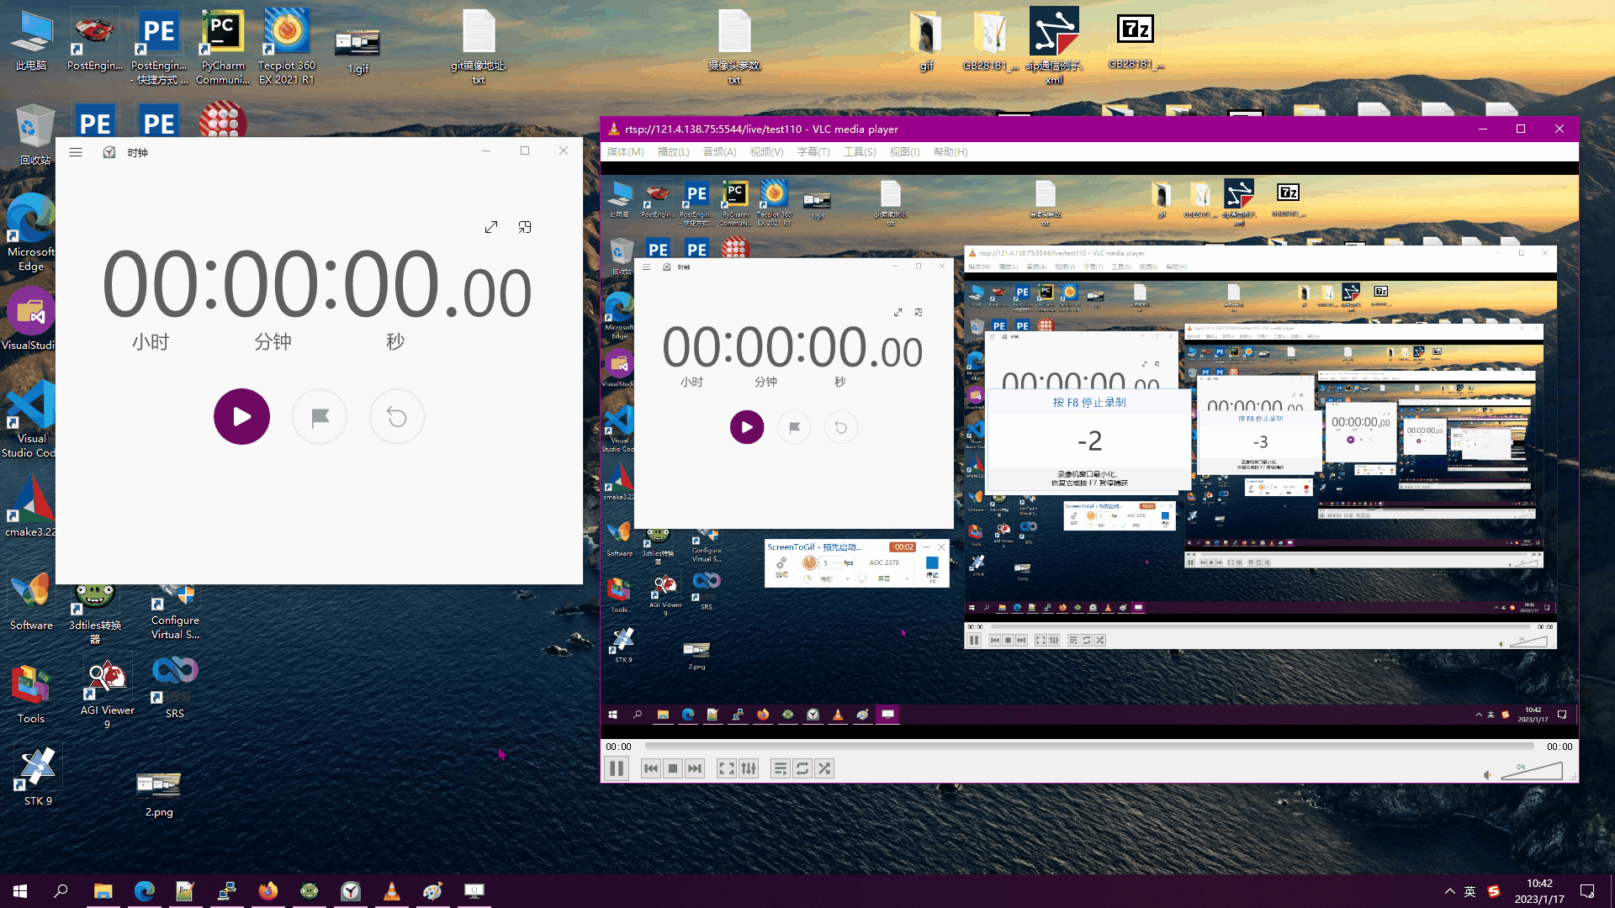
Task: Enable random shuffle in VLC
Action: [x=824, y=768]
